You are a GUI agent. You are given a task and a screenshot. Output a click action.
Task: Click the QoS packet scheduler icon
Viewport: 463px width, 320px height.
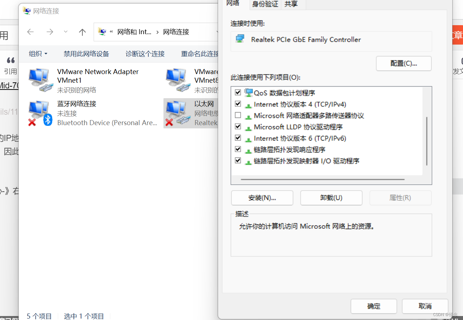pyautogui.click(x=248, y=93)
